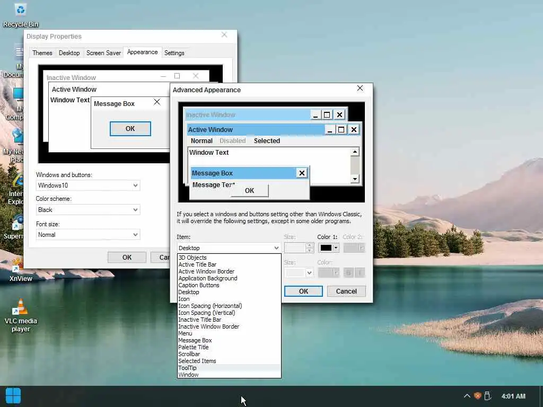Collapse the Item dropdown showing Desktop
Screen dimensions: 543x407
pos(229,248)
